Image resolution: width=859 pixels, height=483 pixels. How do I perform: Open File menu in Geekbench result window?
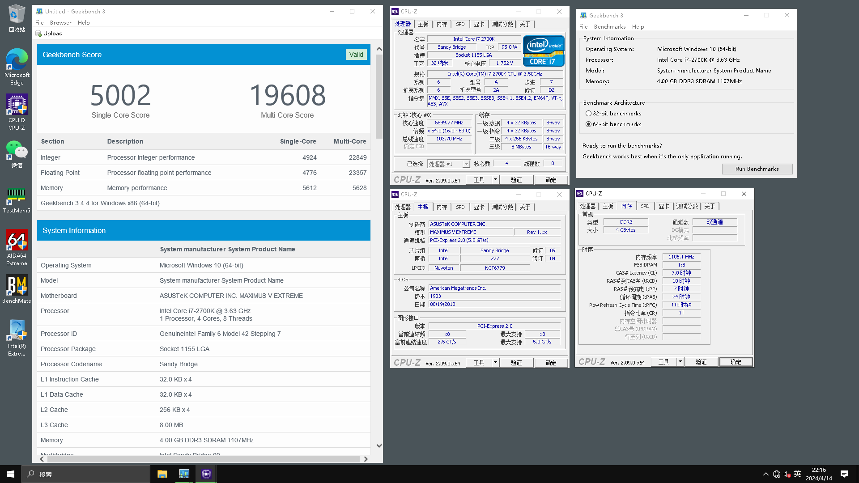click(x=39, y=23)
